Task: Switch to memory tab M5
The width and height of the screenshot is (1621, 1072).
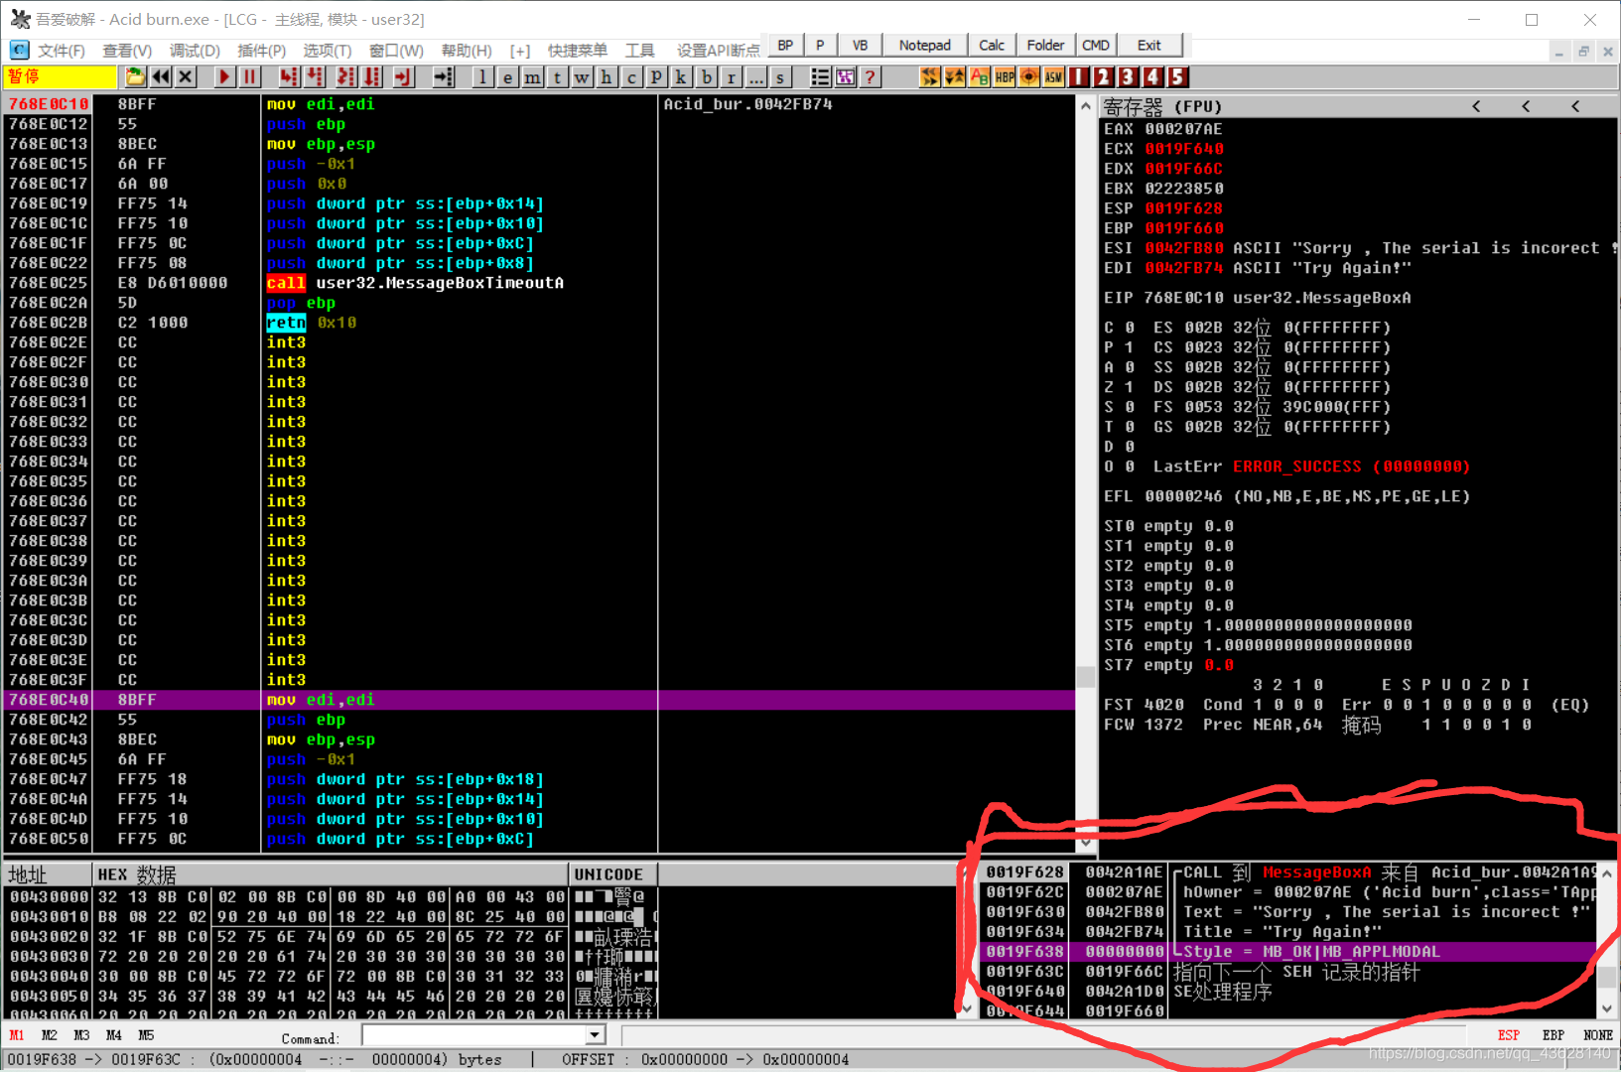Action: pos(146,1035)
